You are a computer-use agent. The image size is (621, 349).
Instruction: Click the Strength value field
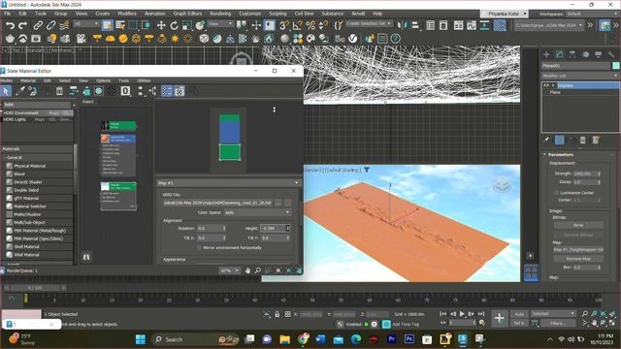pos(584,174)
